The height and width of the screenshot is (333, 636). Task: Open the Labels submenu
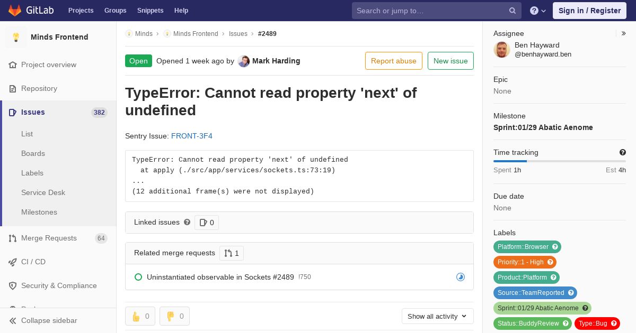pos(32,173)
